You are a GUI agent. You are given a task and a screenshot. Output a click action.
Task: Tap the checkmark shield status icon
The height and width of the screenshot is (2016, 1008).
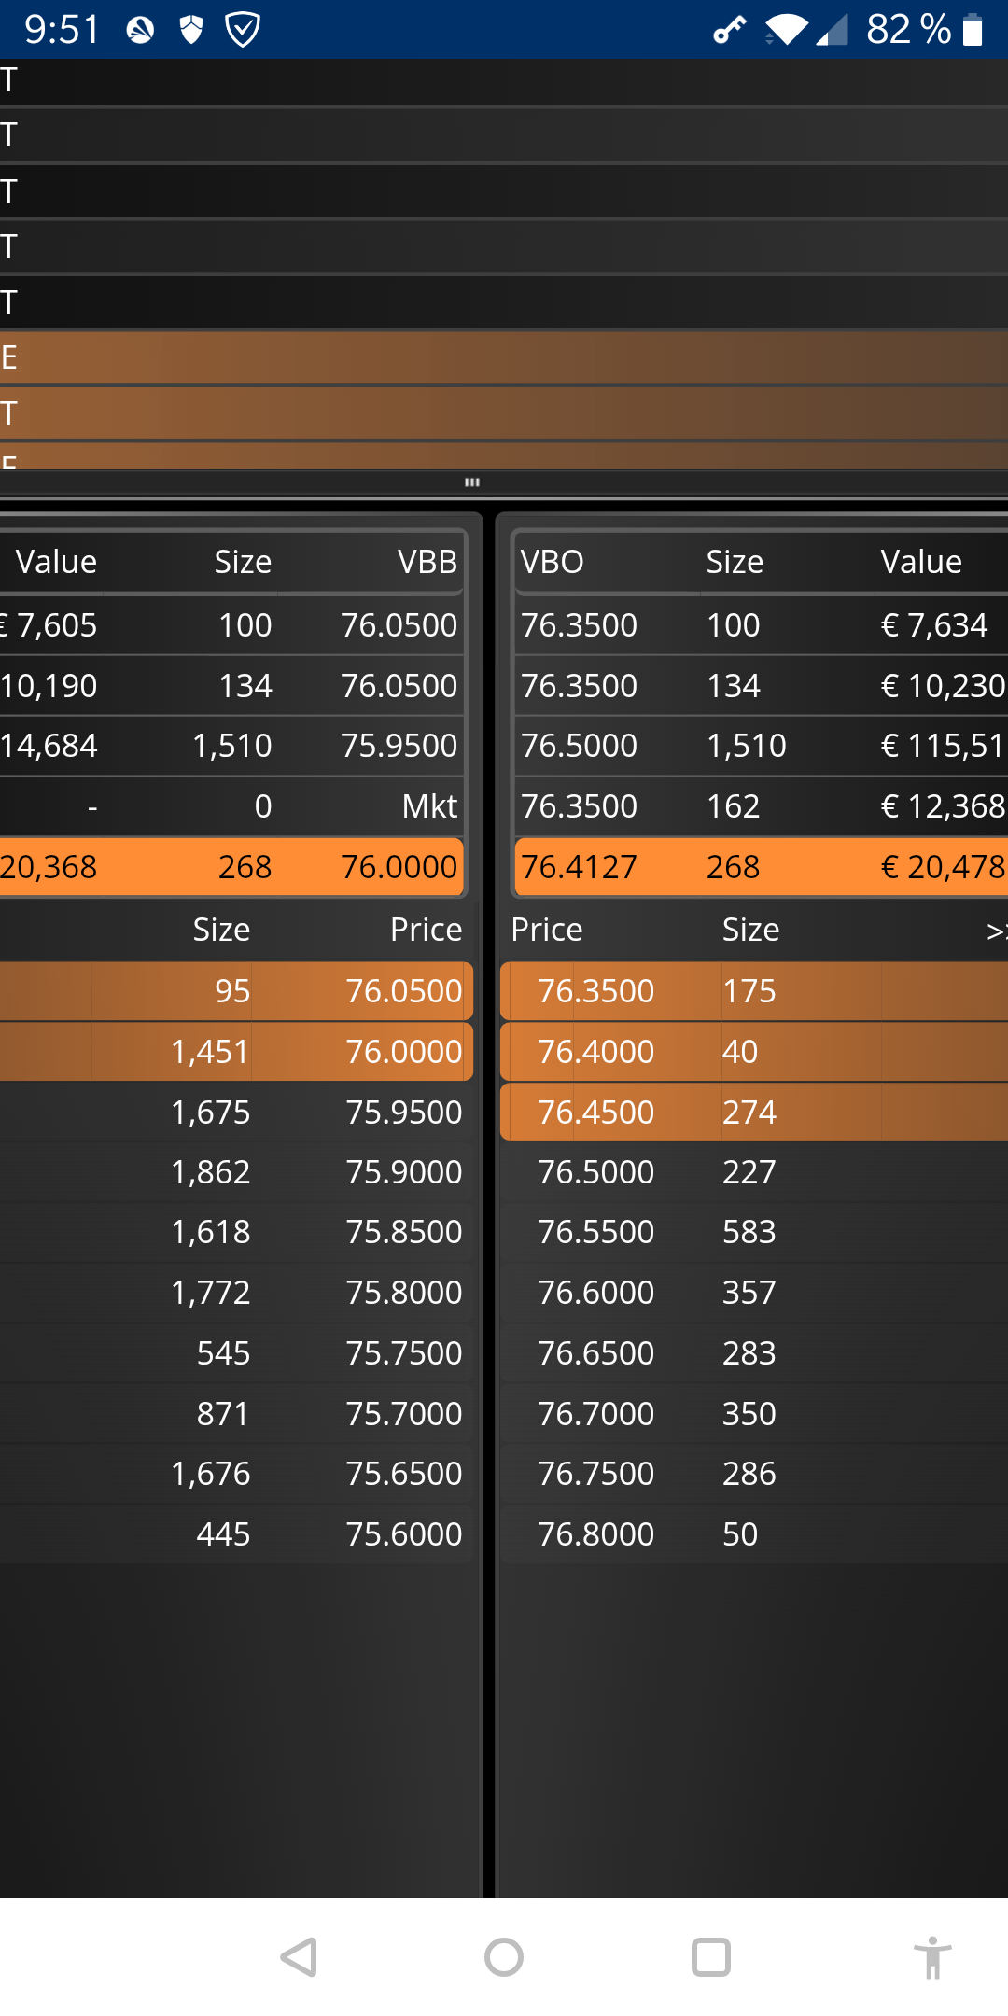coord(243,30)
